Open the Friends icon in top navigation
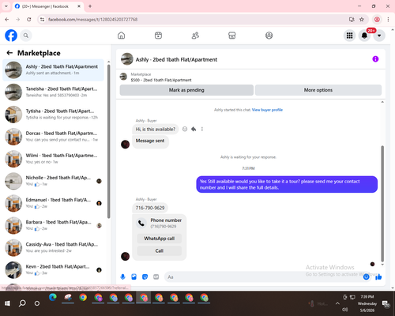This screenshot has width=395, height=316. [x=195, y=36]
